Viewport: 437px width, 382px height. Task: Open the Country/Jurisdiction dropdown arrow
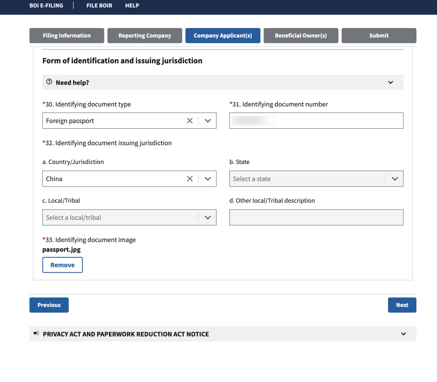pos(208,179)
